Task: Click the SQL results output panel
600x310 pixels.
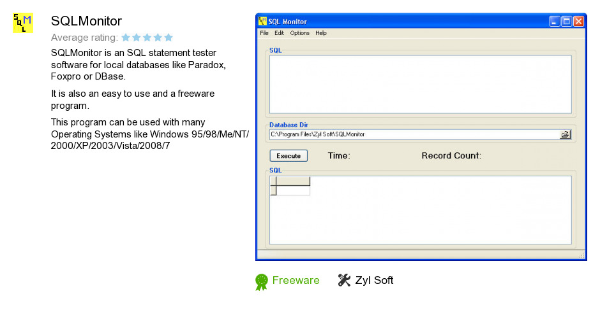Action: pos(420,210)
